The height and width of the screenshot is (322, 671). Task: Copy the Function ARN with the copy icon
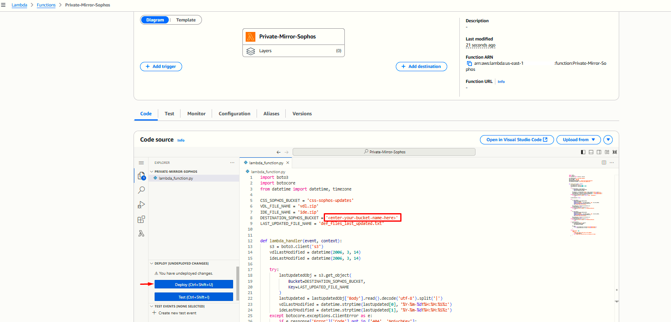click(x=469, y=64)
